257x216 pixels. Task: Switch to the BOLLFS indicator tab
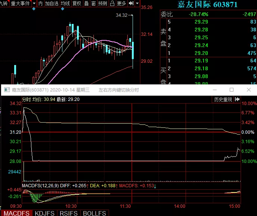pos(95,213)
